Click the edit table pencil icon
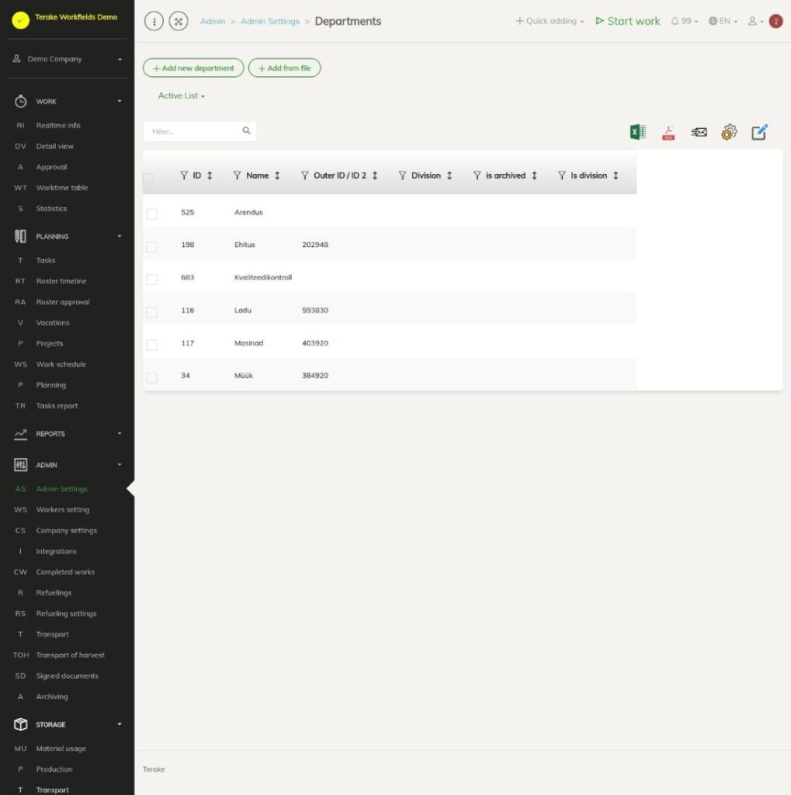This screenshot has height=795, width=791. (x=759, y=132)
